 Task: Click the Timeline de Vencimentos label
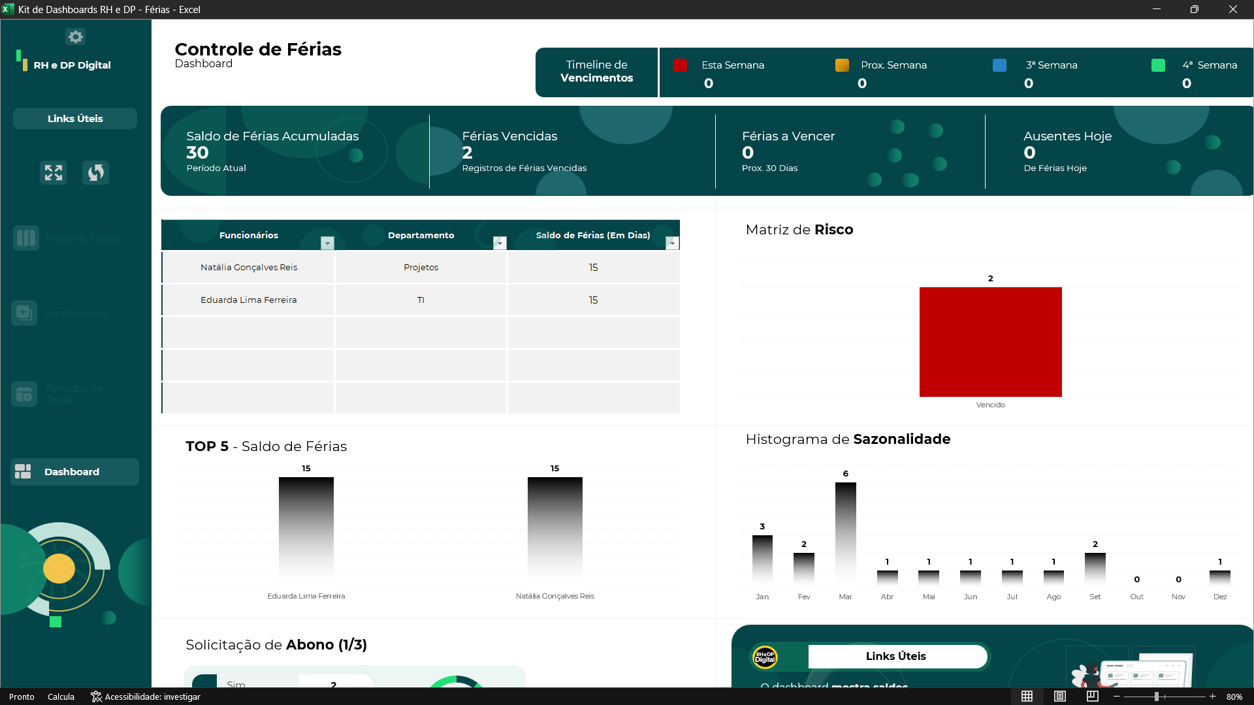[x=596, y=71]
